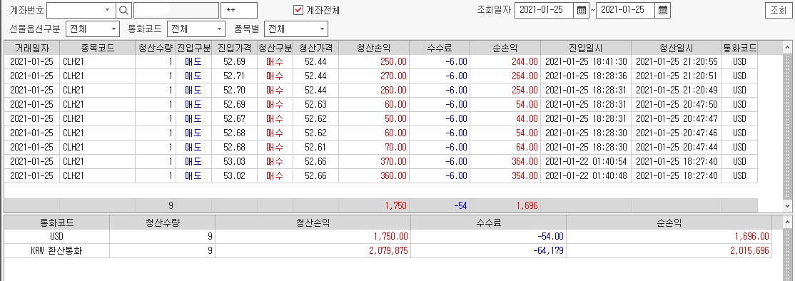The height and width of the screenshot is (281, 795).
Task: Click the password field showing **
Action: pyautogui.click(x=239, y=10)
